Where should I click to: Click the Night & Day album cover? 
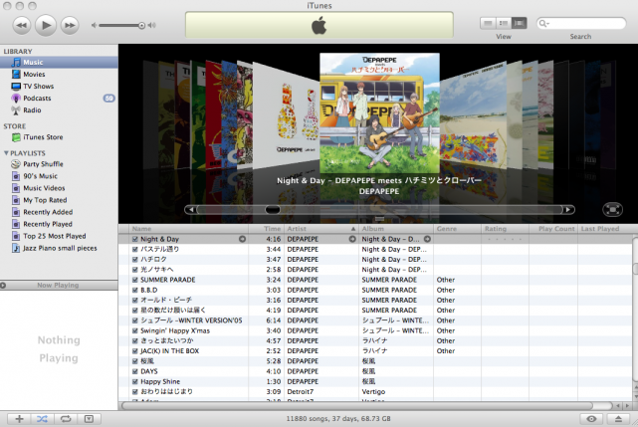point(379,113)
